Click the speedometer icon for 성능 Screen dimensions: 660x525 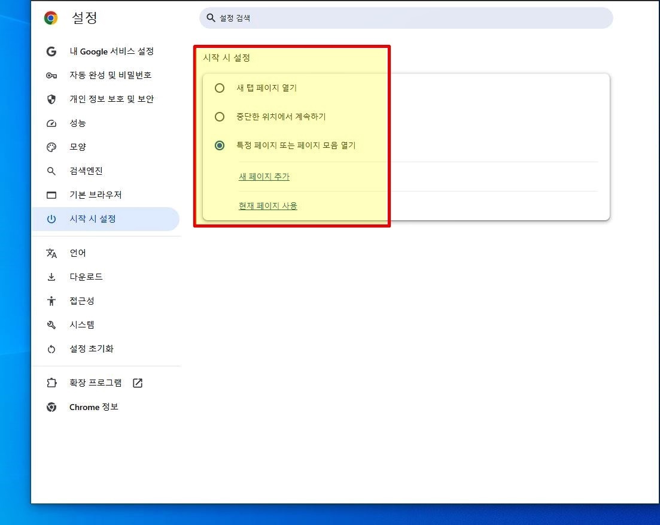[51, 123]
